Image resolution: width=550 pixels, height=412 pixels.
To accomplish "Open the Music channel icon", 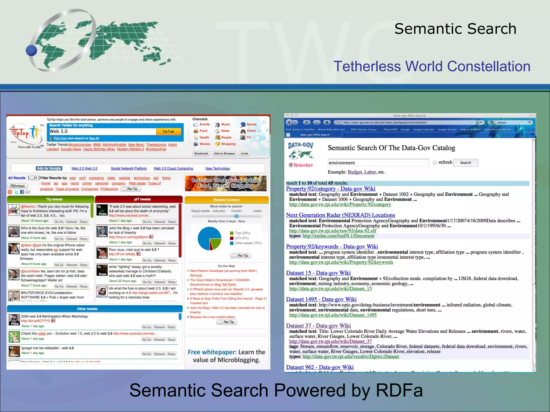I will point(217,125).
